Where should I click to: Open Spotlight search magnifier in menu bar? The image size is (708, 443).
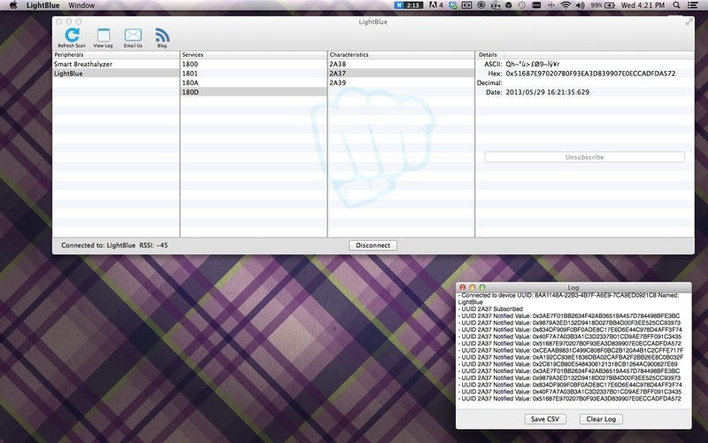(674, 5)
